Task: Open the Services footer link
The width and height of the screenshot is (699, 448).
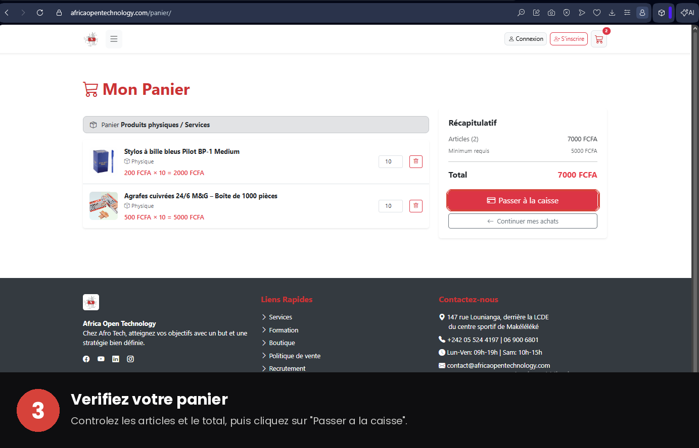Action: [281, 317]
